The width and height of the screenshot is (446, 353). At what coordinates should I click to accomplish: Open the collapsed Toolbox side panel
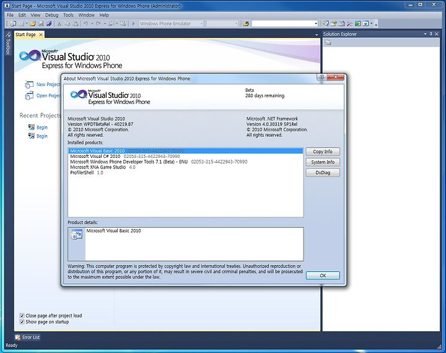[8, 43]
